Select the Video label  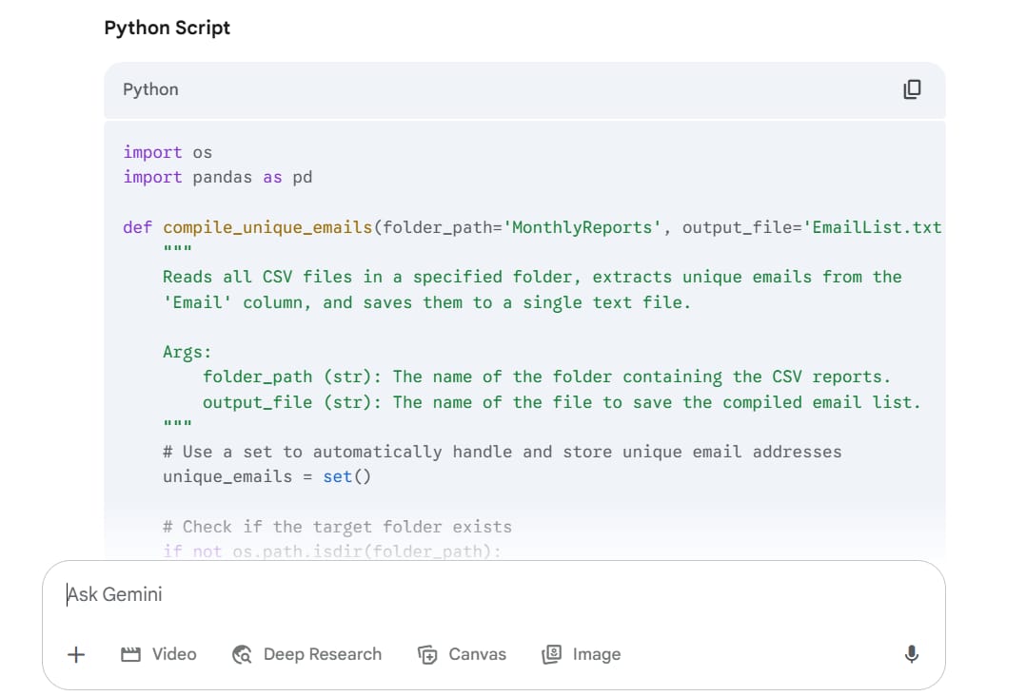174,654
